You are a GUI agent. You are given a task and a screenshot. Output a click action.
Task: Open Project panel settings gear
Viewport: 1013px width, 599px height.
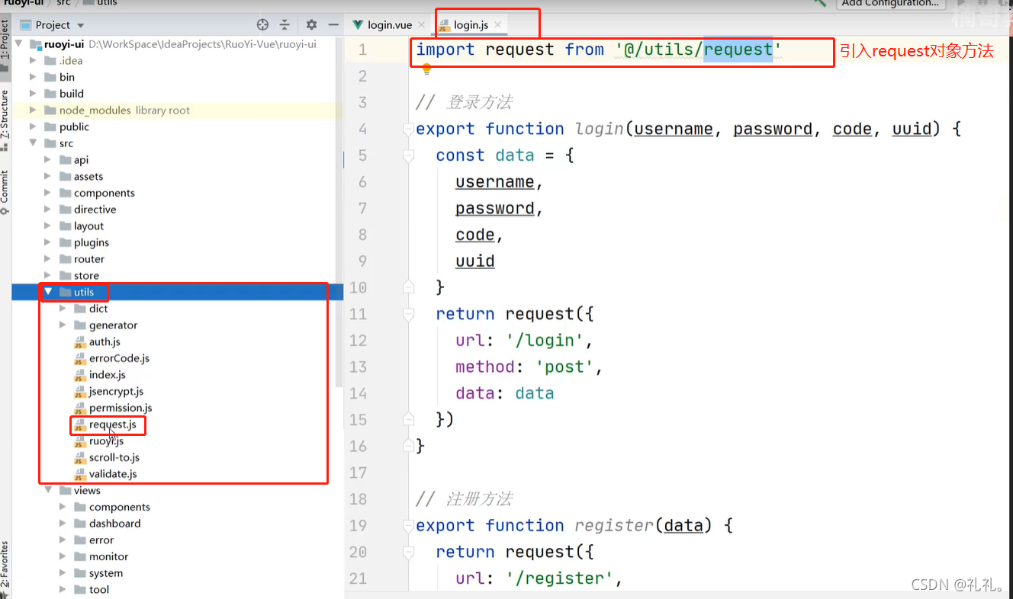tap(311, 25)
